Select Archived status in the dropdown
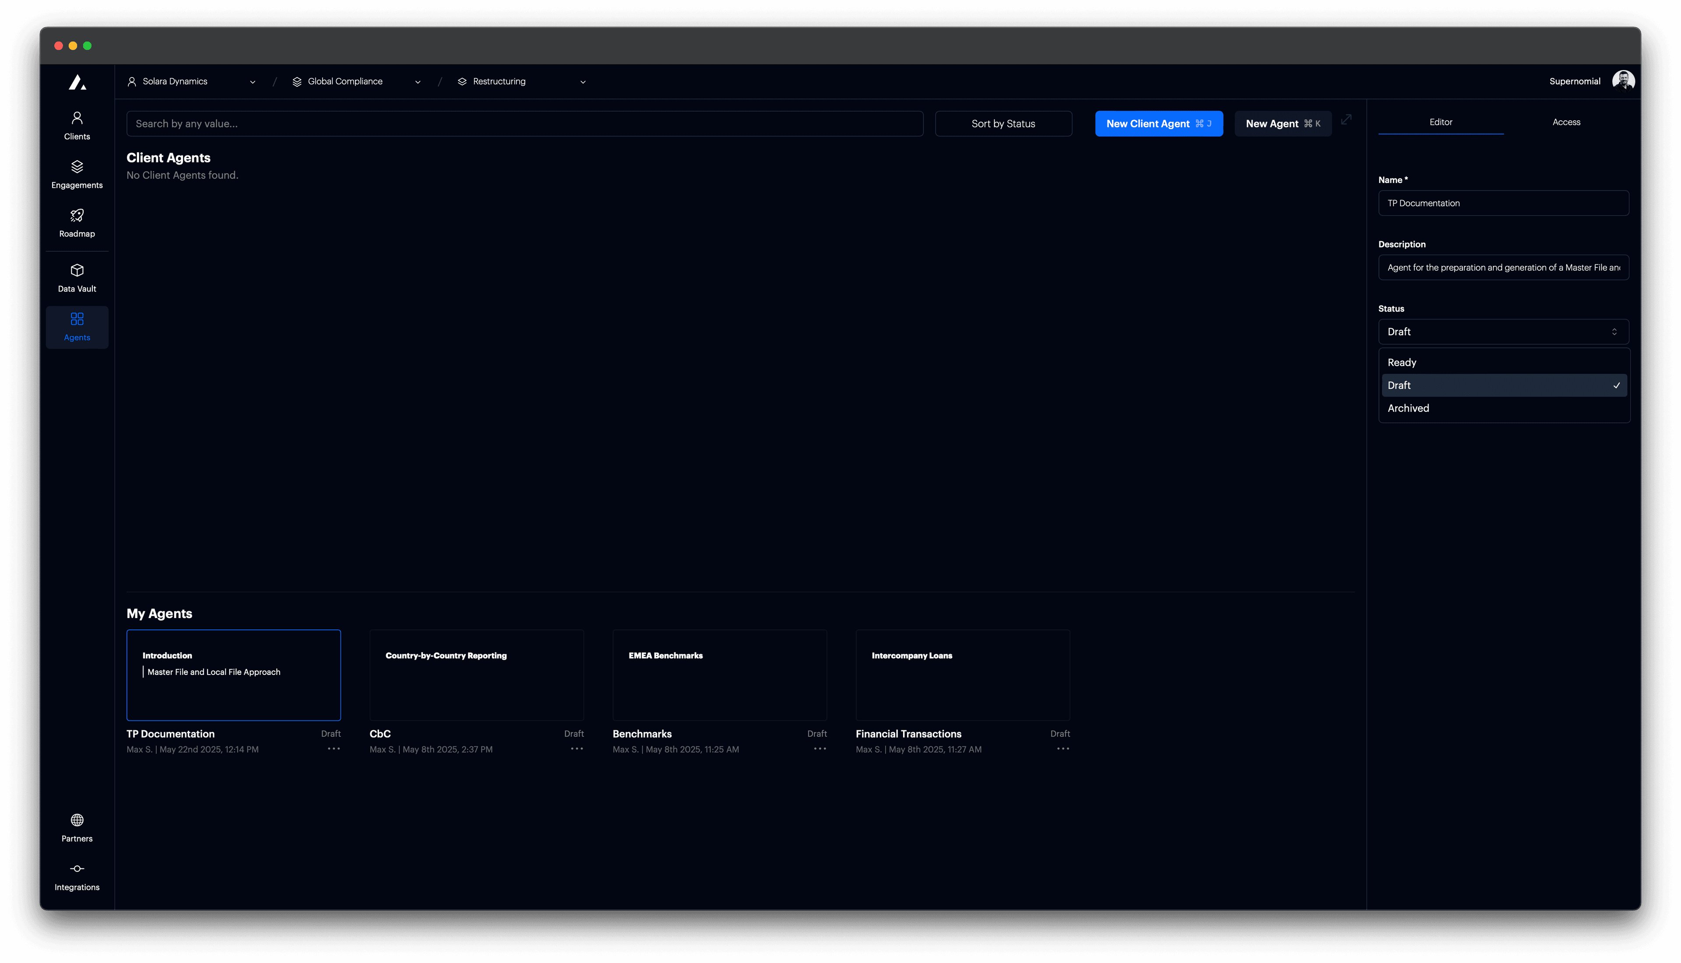The width and height of the screenshot is (1681, 963). pos(1504,408)
